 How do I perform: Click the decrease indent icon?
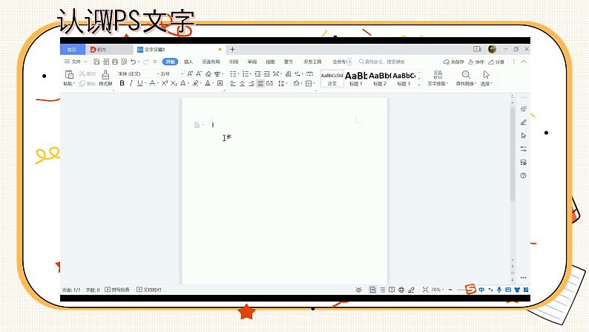[257, 74]
